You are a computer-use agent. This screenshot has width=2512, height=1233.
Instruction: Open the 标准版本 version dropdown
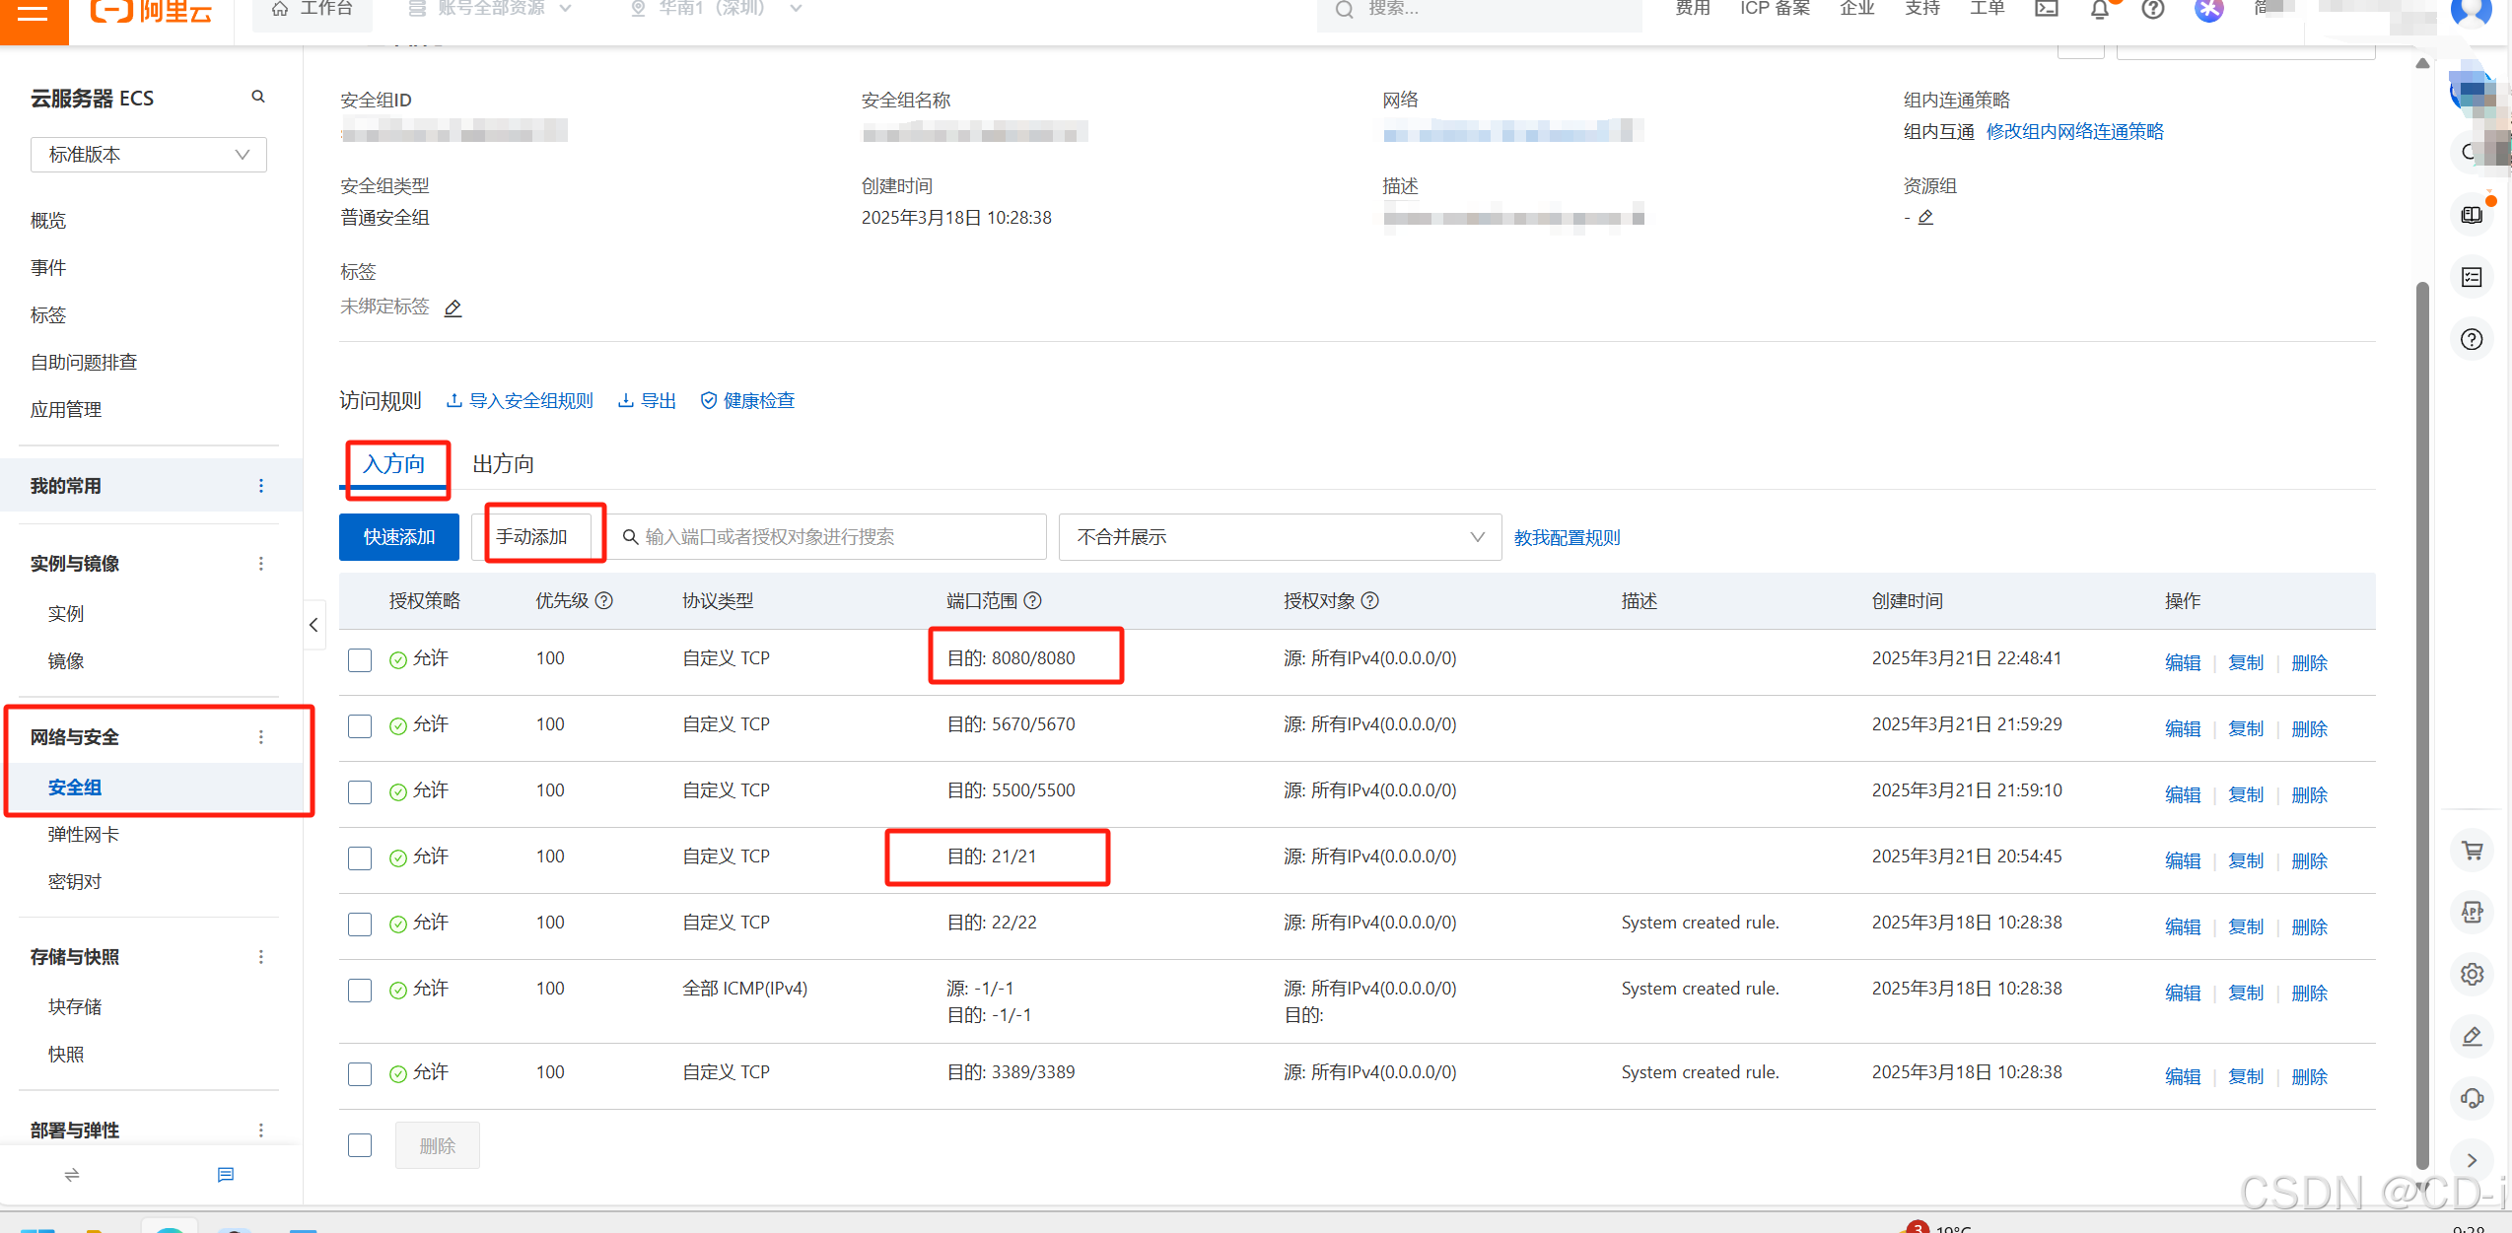point(149,155)
